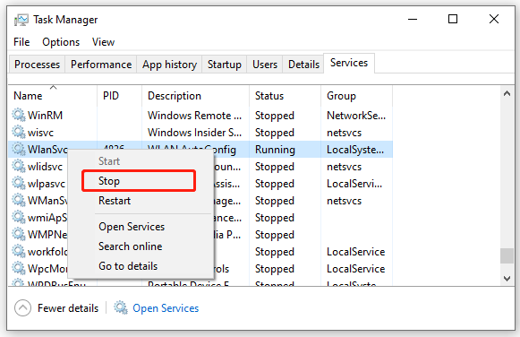Screen dimensions: 520x337
Task: Open the View menu
Action: click(103, 42)
